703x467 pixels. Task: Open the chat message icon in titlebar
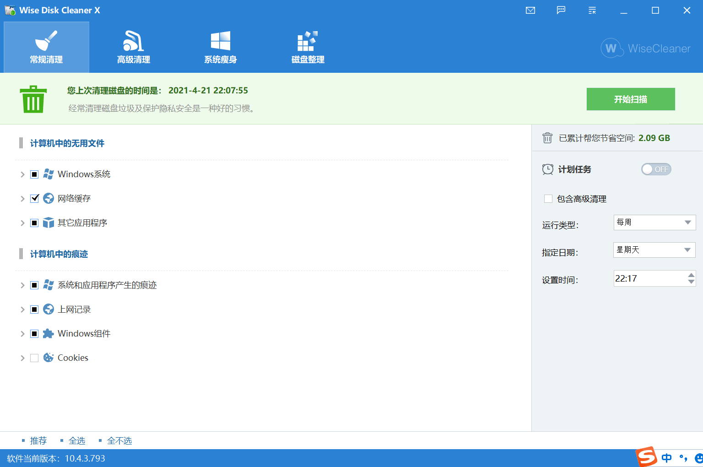click(x=561, y=10)
